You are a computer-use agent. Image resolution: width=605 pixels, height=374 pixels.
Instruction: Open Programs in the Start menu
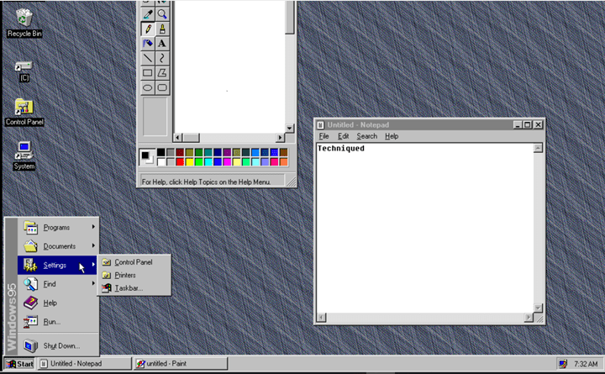pyautogui.click(x=58, y=227)
